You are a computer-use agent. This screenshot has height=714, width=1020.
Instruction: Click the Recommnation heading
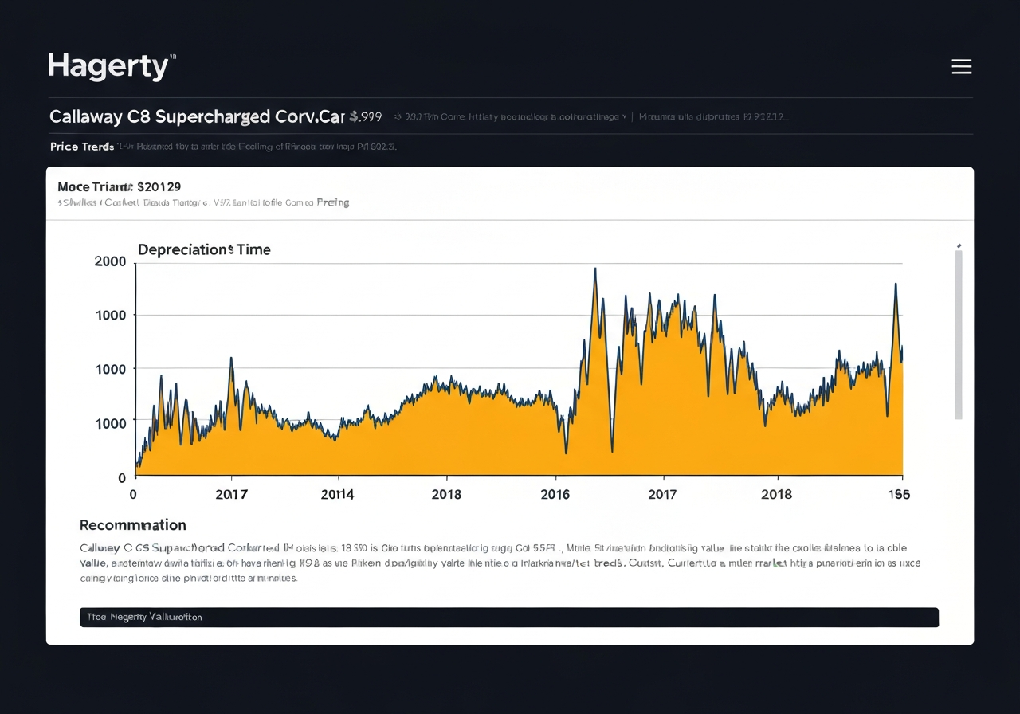133,525
